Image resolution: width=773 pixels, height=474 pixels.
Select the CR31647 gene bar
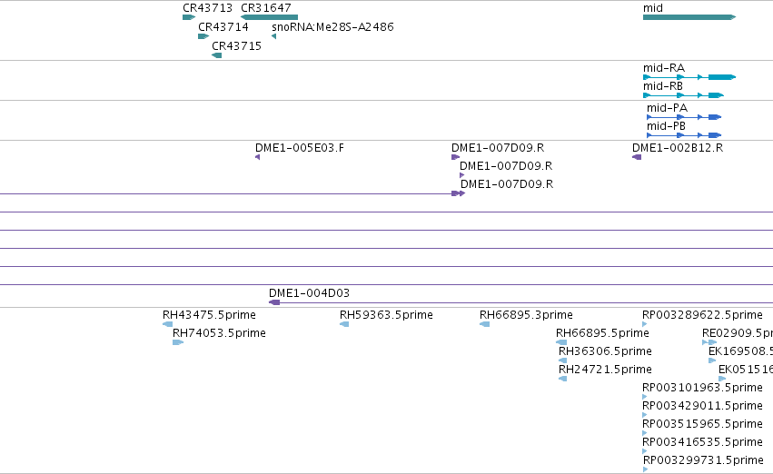pyautogui.click(x=269, y=17)
